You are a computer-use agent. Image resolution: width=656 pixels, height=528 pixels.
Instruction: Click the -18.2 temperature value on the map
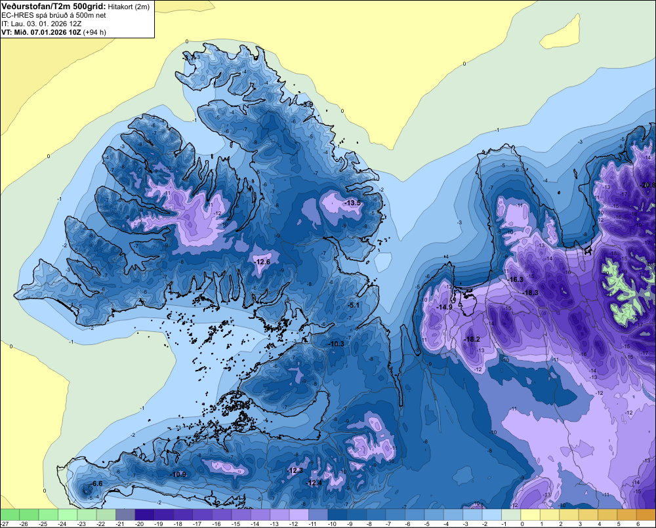(472, 339)
